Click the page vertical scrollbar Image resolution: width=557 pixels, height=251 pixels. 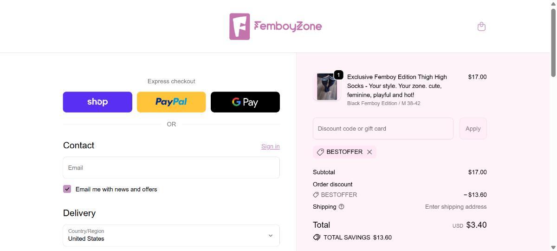point(553,42)
